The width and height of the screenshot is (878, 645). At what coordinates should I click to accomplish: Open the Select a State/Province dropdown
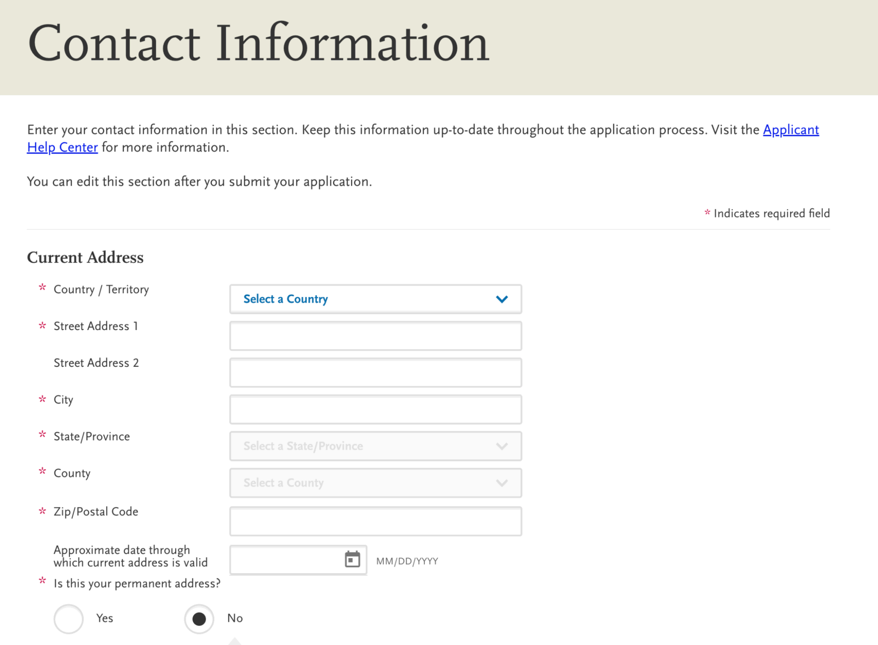pos(375,446)
